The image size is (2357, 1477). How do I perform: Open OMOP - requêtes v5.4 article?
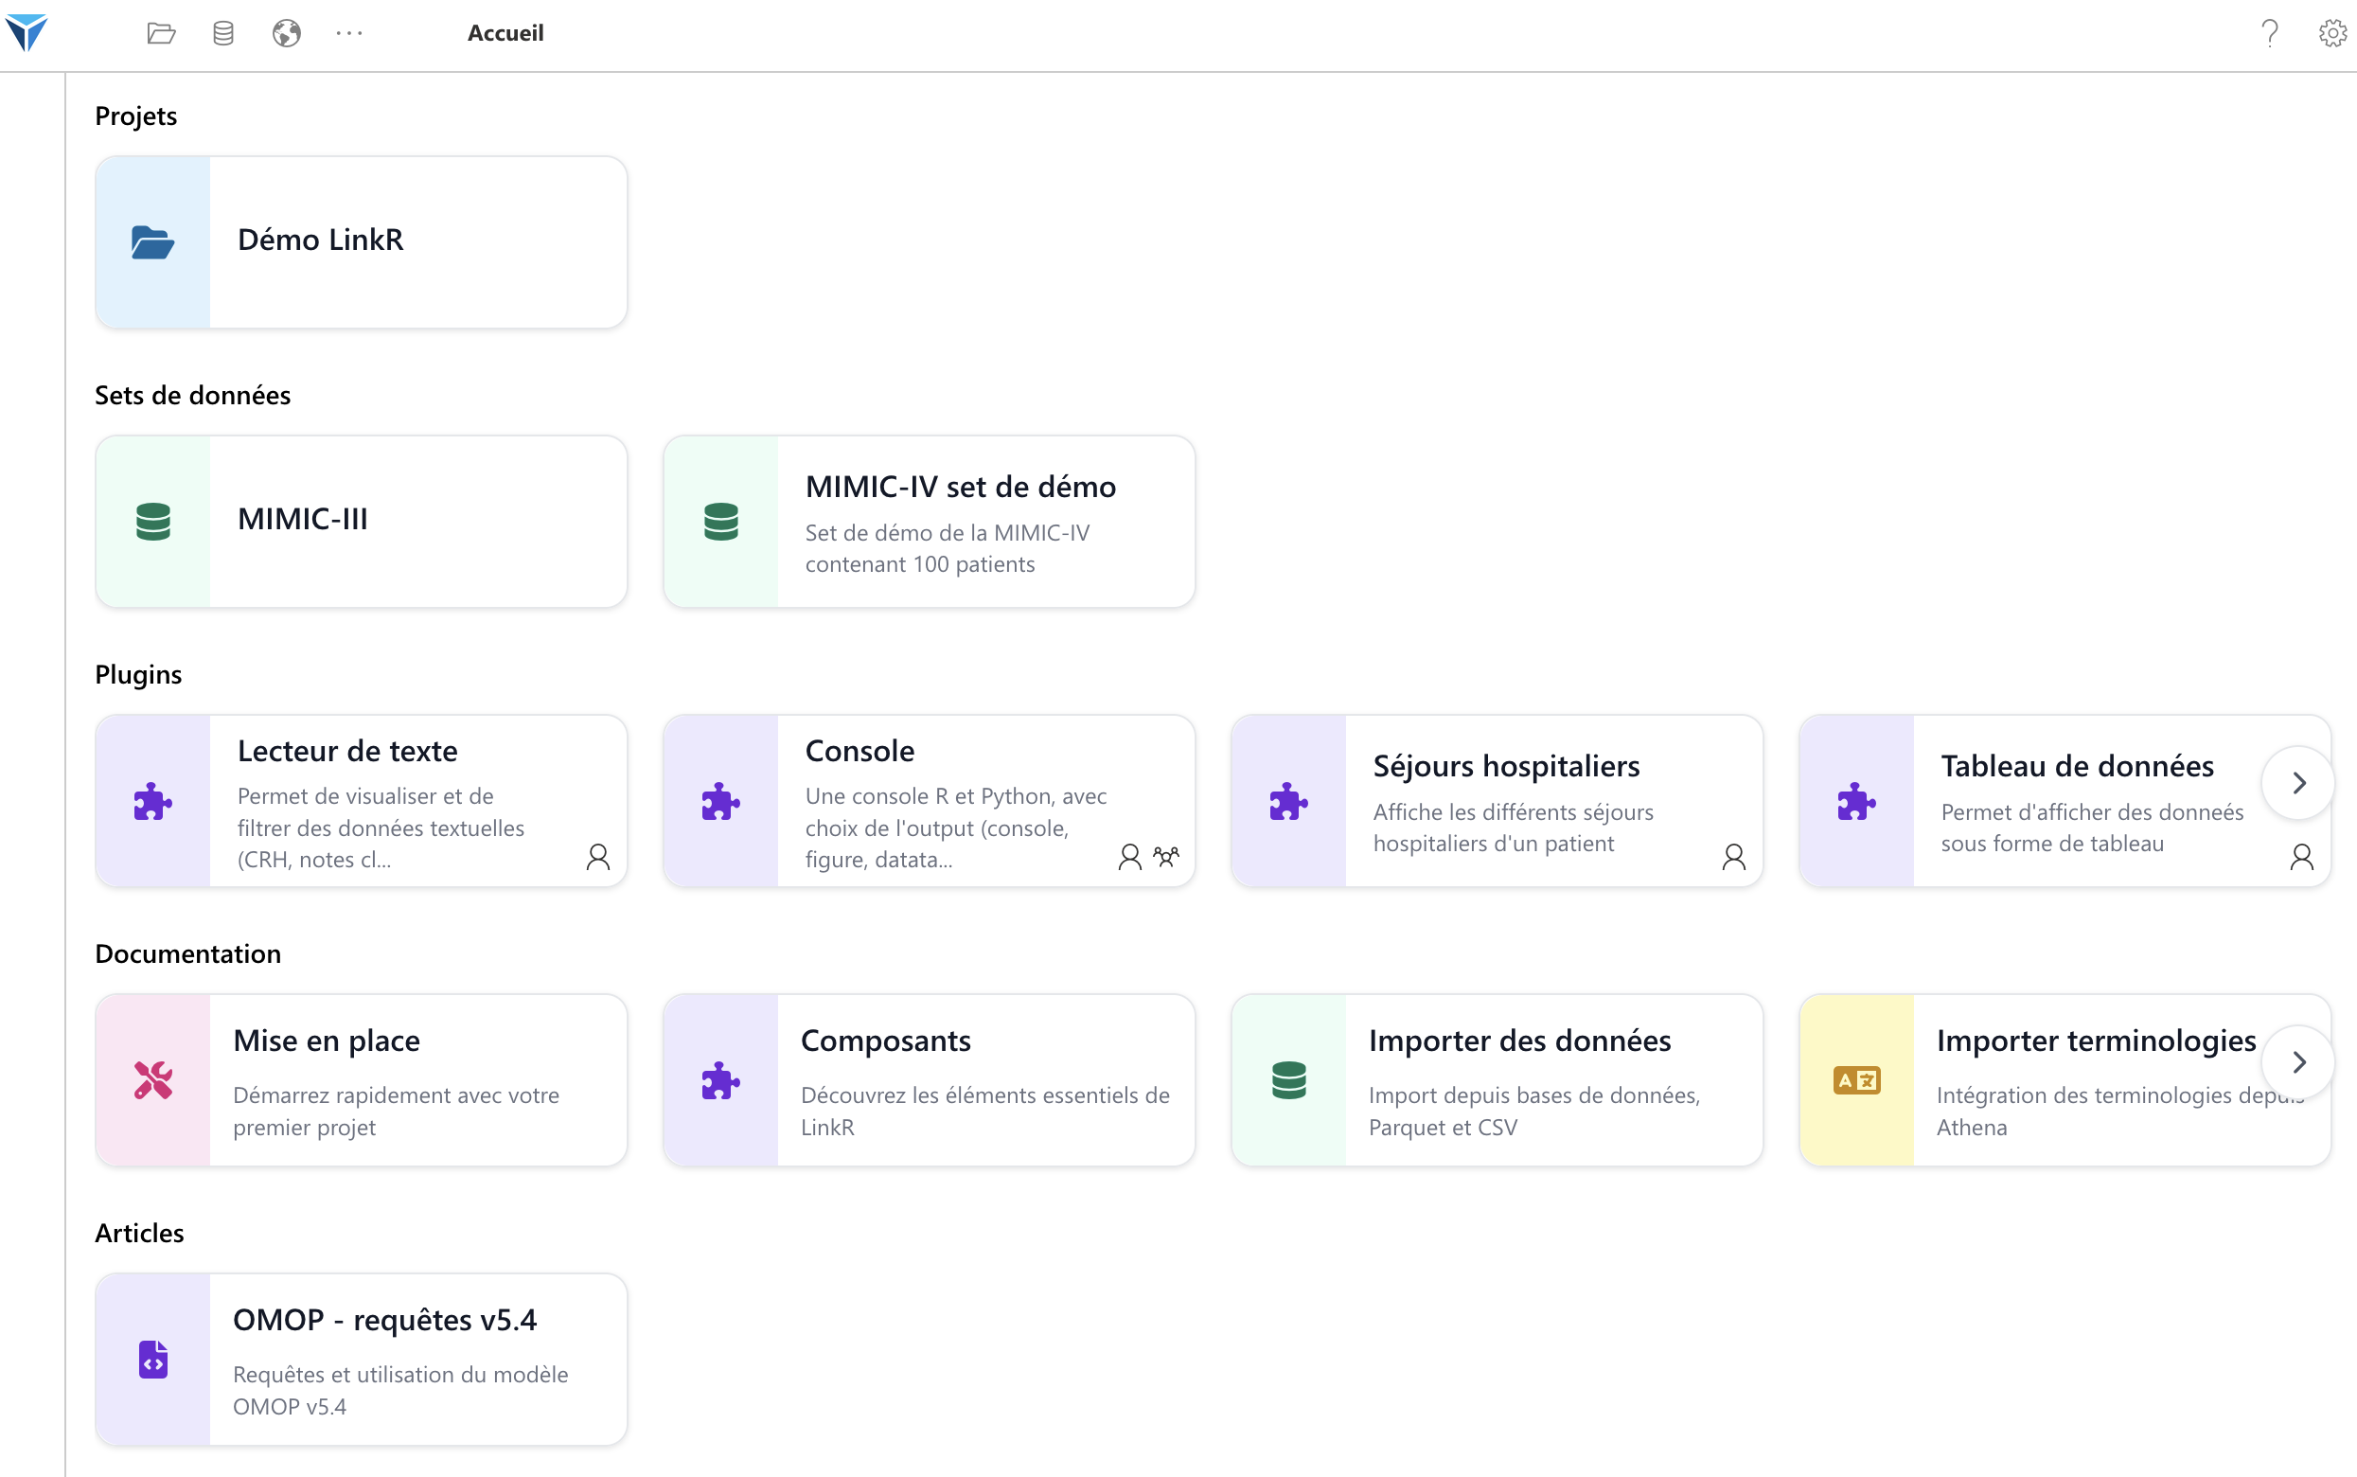pos(362,1359)
